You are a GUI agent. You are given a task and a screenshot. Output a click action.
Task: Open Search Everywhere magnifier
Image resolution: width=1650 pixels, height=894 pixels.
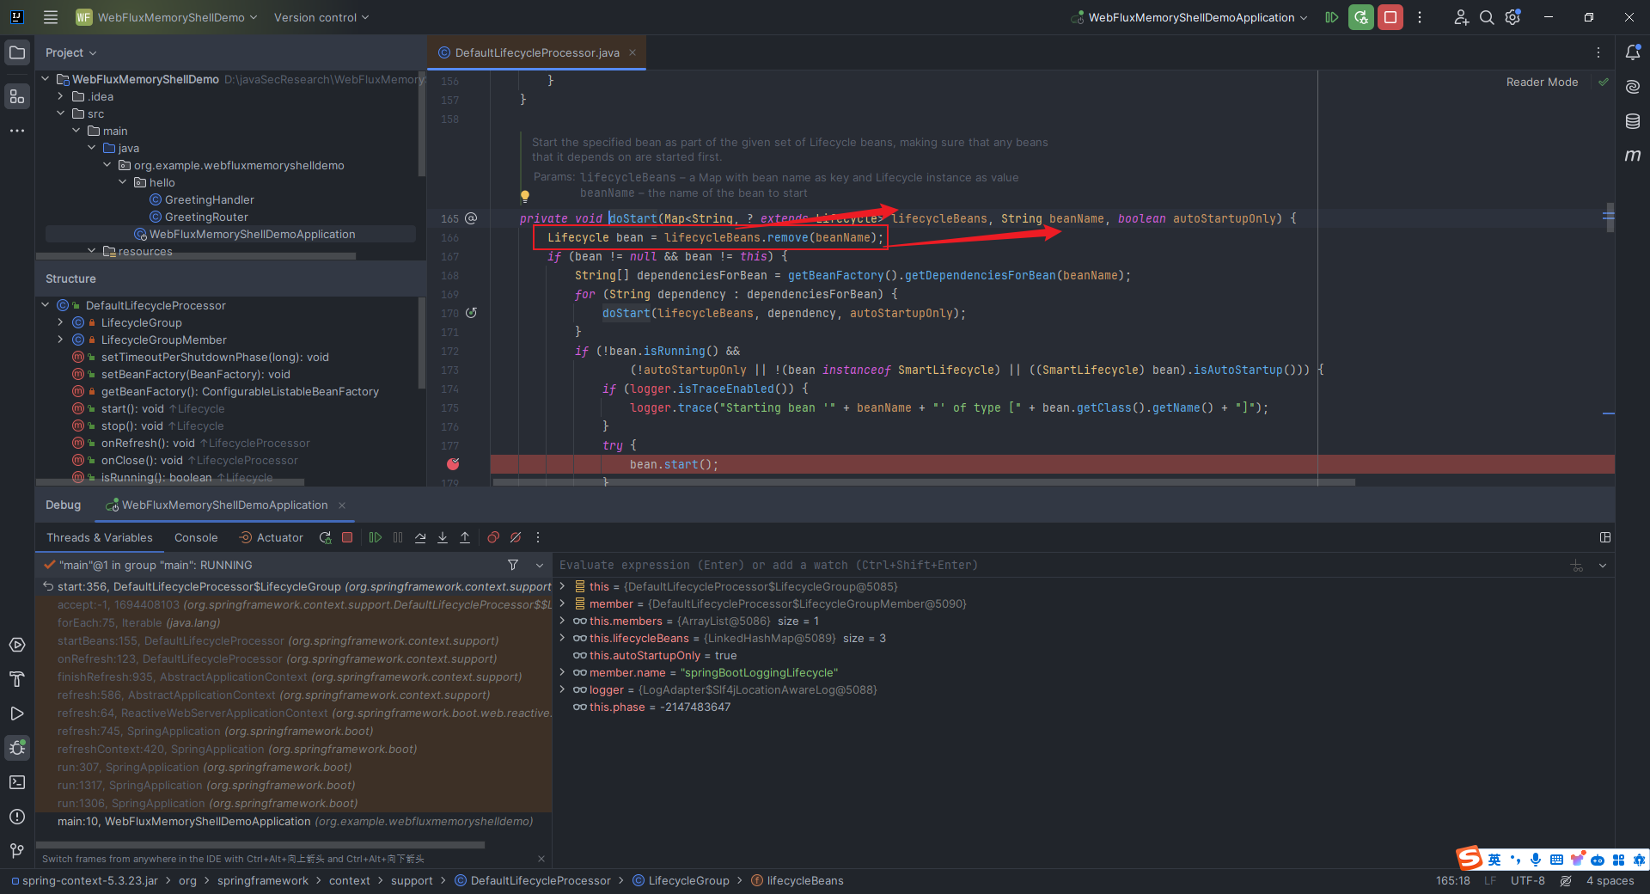pyautogui.click(x=1487, y=17)
